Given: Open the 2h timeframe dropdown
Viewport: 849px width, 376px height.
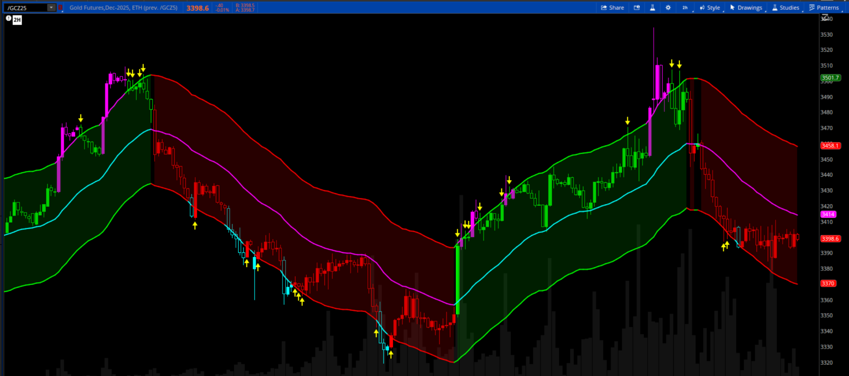Looking at the screenshot, I should (685, 8).
